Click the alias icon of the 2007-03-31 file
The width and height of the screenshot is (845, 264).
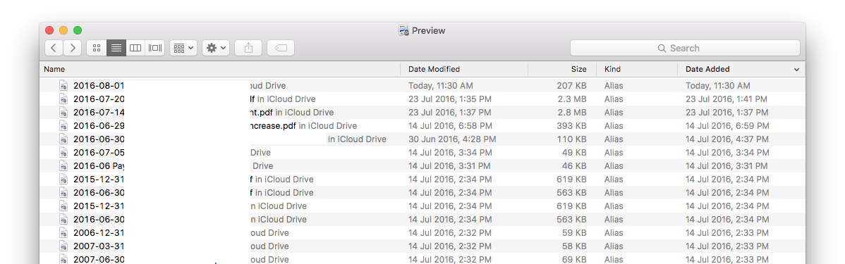[x=63, y=246]
